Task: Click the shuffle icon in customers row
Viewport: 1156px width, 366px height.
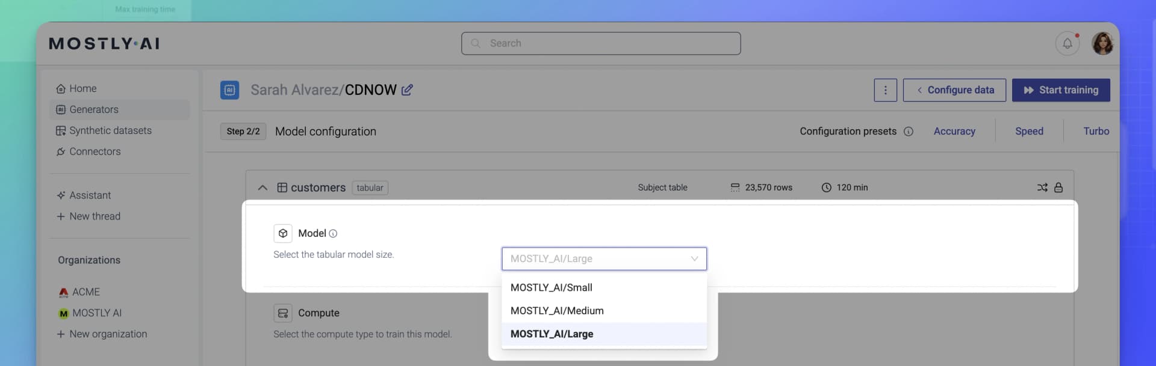Action: click(x=1042, y=188)
